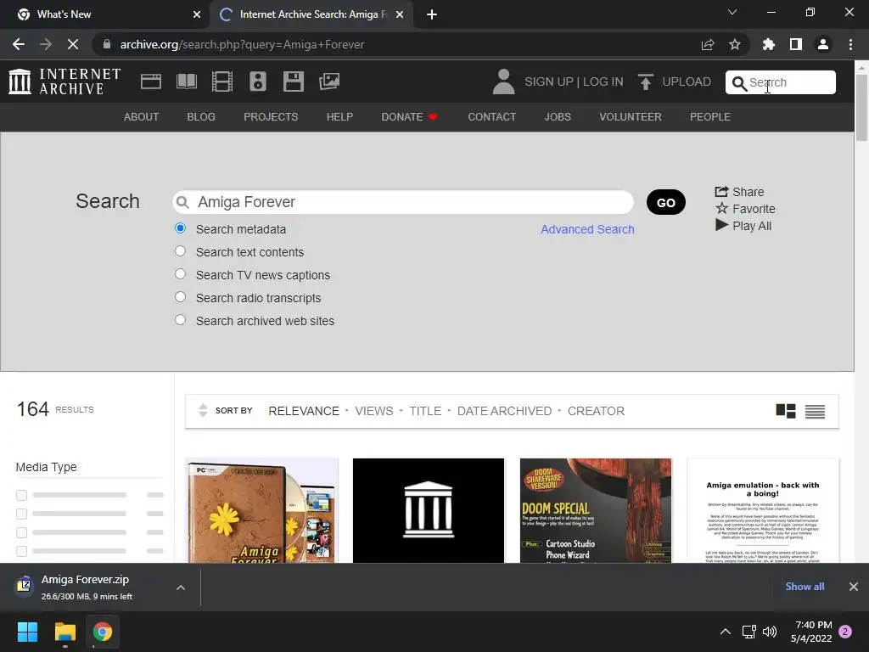
Task: Open new Chrome tab plus button
Action: (432, 14)
